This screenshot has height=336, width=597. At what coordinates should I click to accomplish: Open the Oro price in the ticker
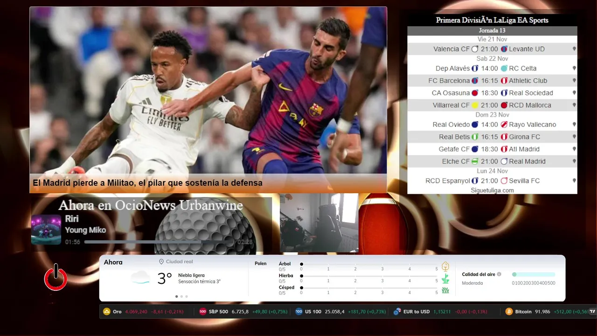point(136,311)
